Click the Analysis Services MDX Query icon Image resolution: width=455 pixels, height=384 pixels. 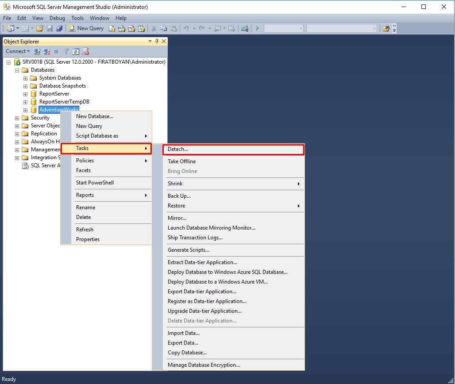[122, 28]
